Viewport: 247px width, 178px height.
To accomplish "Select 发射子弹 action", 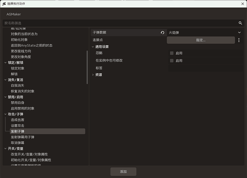I will tap(48, 131).
